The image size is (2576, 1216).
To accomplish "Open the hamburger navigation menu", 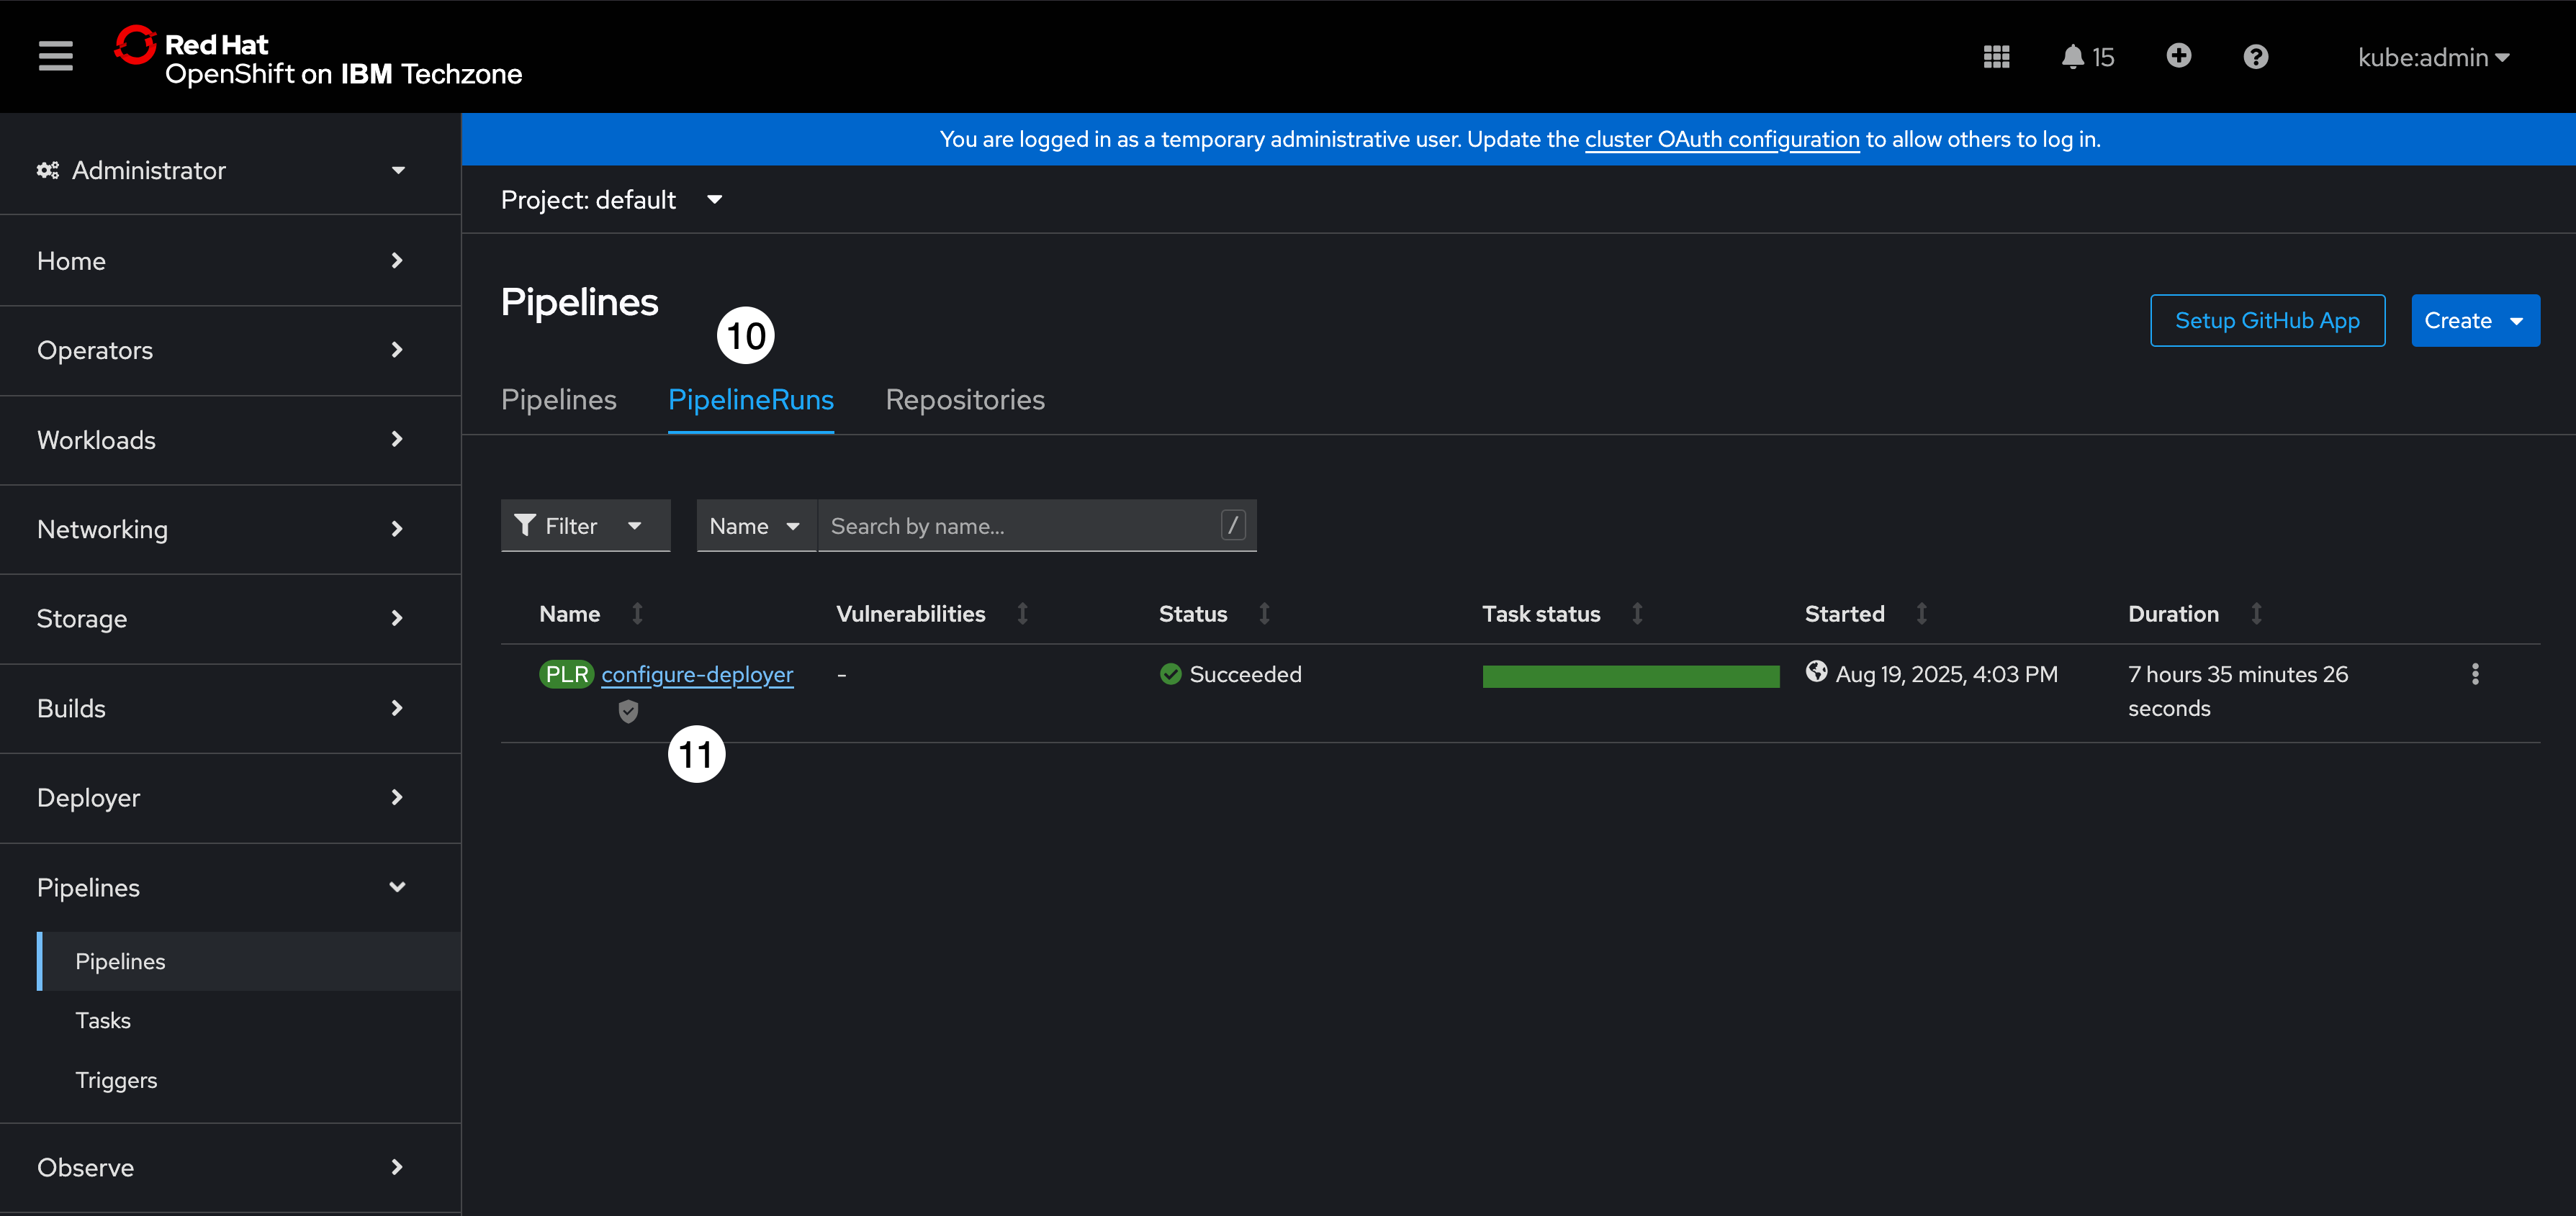I will click(x=55, y=56).
